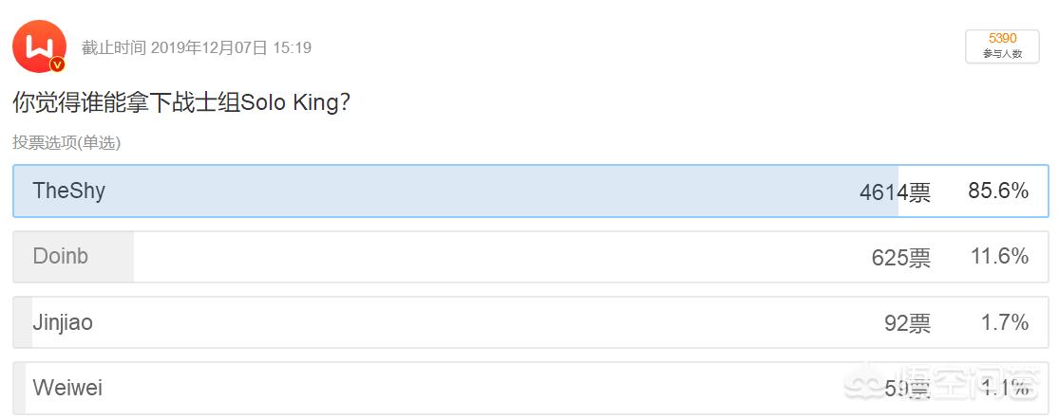This screenshot has height=419, width=1059.
Task: Click the 85.6% percentage for TheShy
Action: coord(998,191)
